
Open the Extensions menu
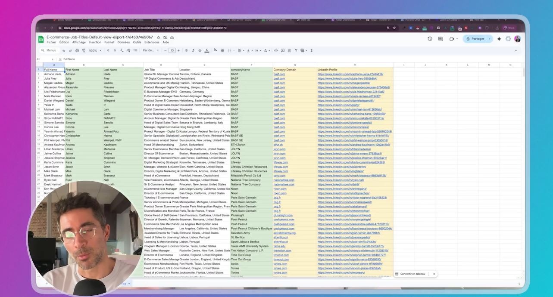tap(152, 42)
